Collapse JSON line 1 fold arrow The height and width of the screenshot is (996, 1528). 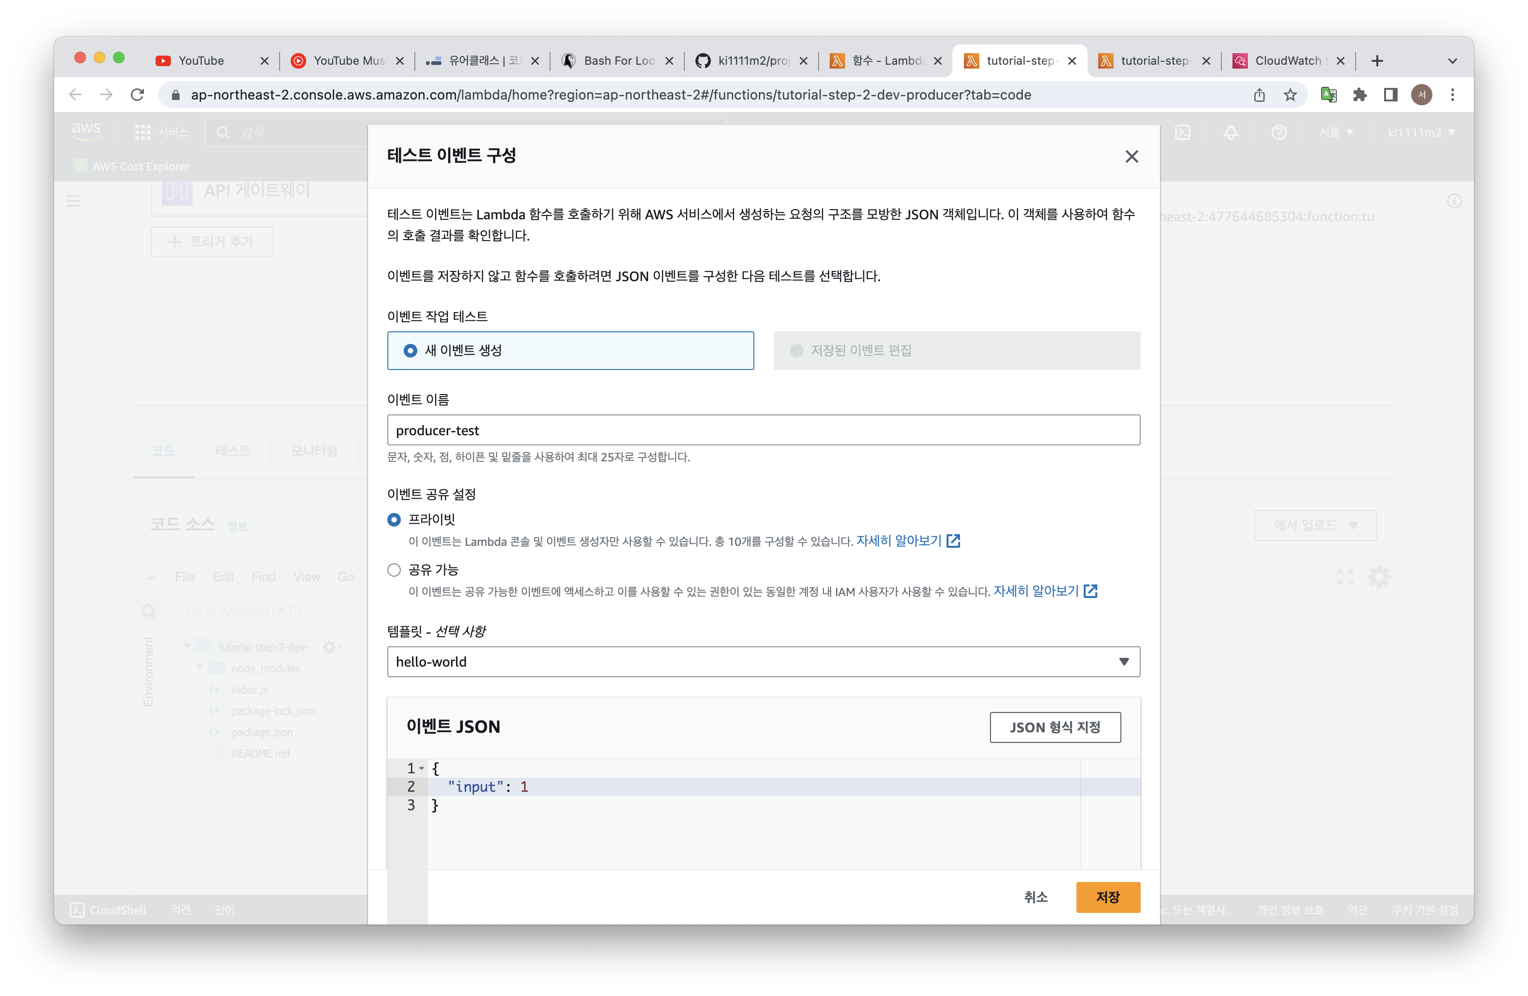point(422,768)
